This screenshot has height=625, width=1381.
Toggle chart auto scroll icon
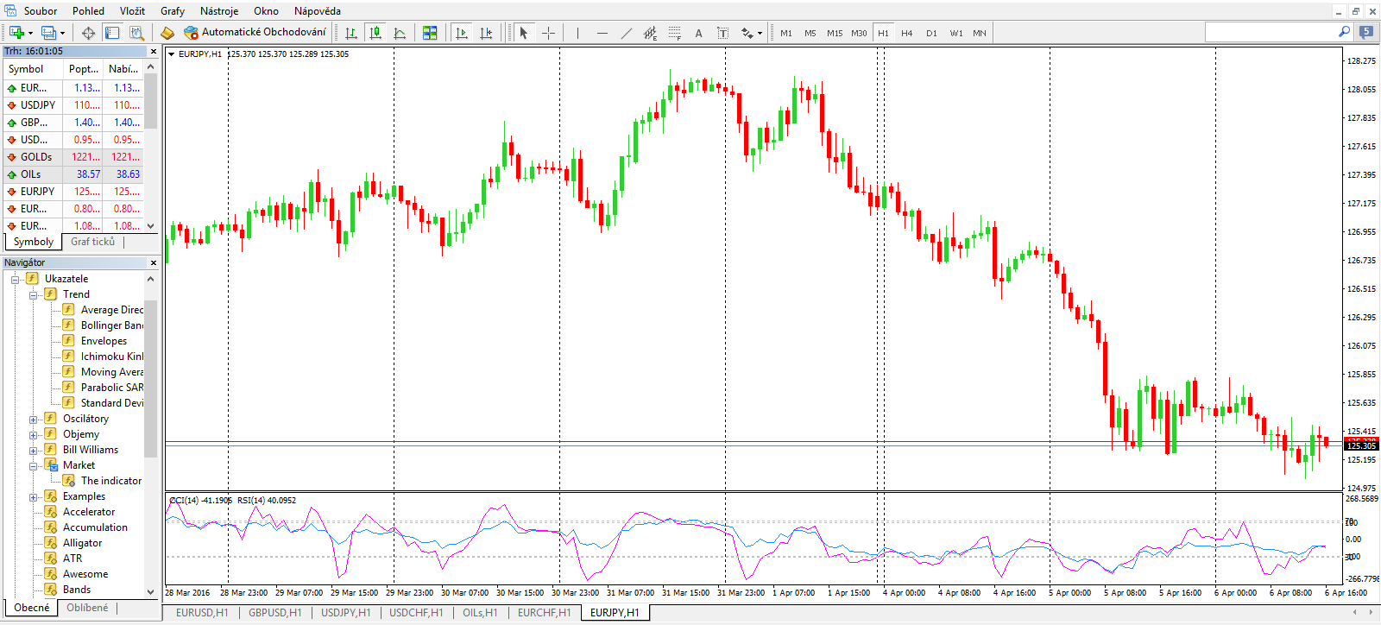pos(462,33)
